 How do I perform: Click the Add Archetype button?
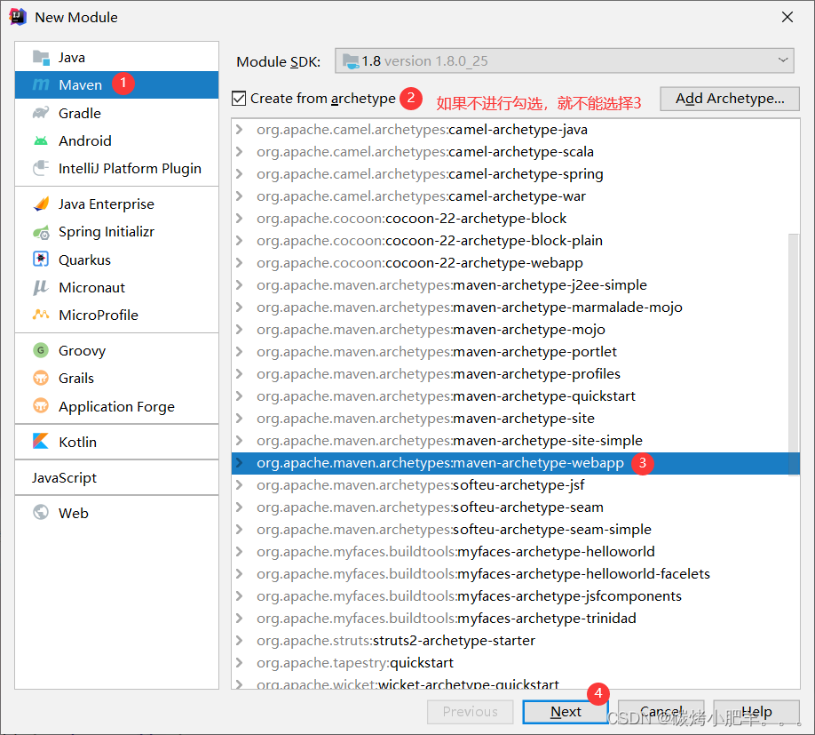[x=730, y=99]
